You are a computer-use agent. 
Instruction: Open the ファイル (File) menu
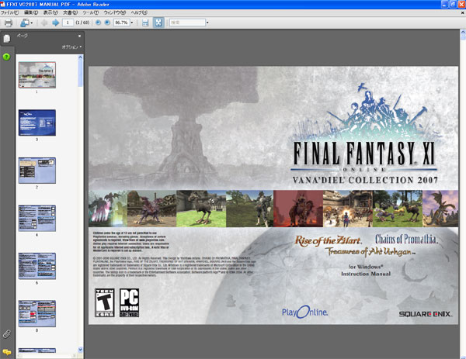9,12
